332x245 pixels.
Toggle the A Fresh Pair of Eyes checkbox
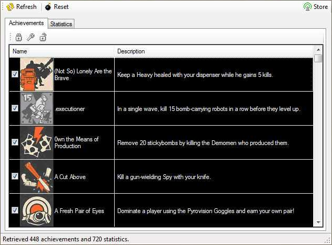pyautogui.click(x=15, y=210)
